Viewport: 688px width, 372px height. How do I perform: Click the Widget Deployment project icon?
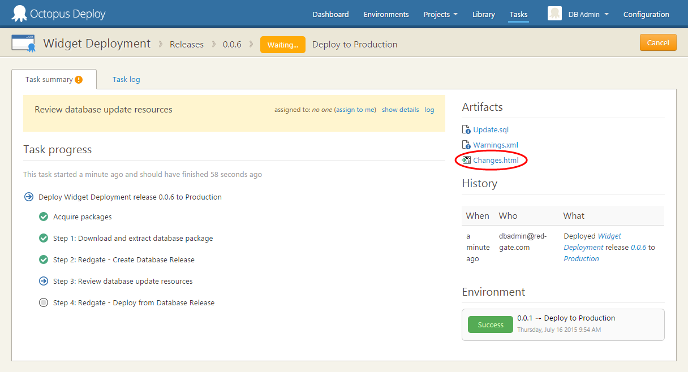click(24, 44)
